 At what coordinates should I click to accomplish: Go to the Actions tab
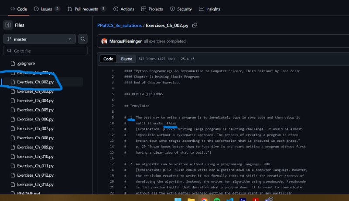click(x=124, y=9)
